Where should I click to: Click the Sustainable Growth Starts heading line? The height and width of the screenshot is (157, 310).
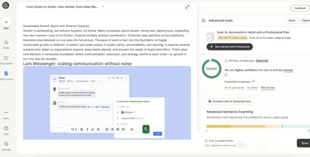tap(56, 26)
